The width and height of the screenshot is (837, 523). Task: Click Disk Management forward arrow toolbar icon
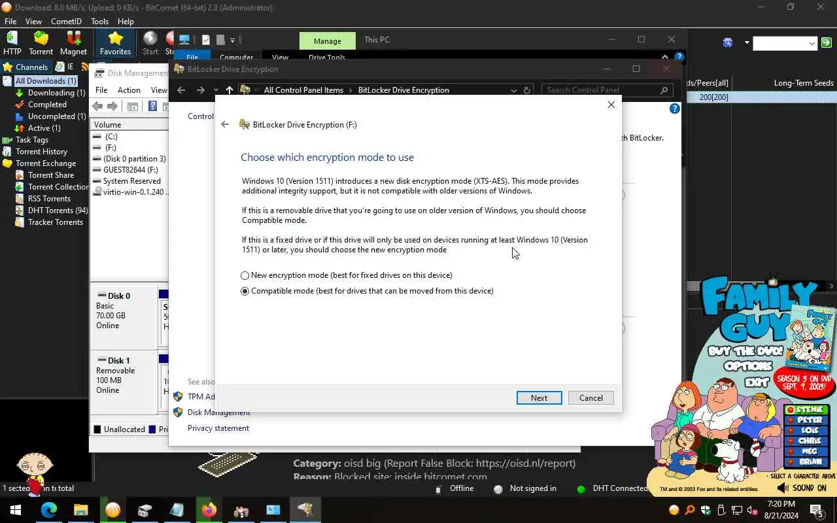pos(112,107)
